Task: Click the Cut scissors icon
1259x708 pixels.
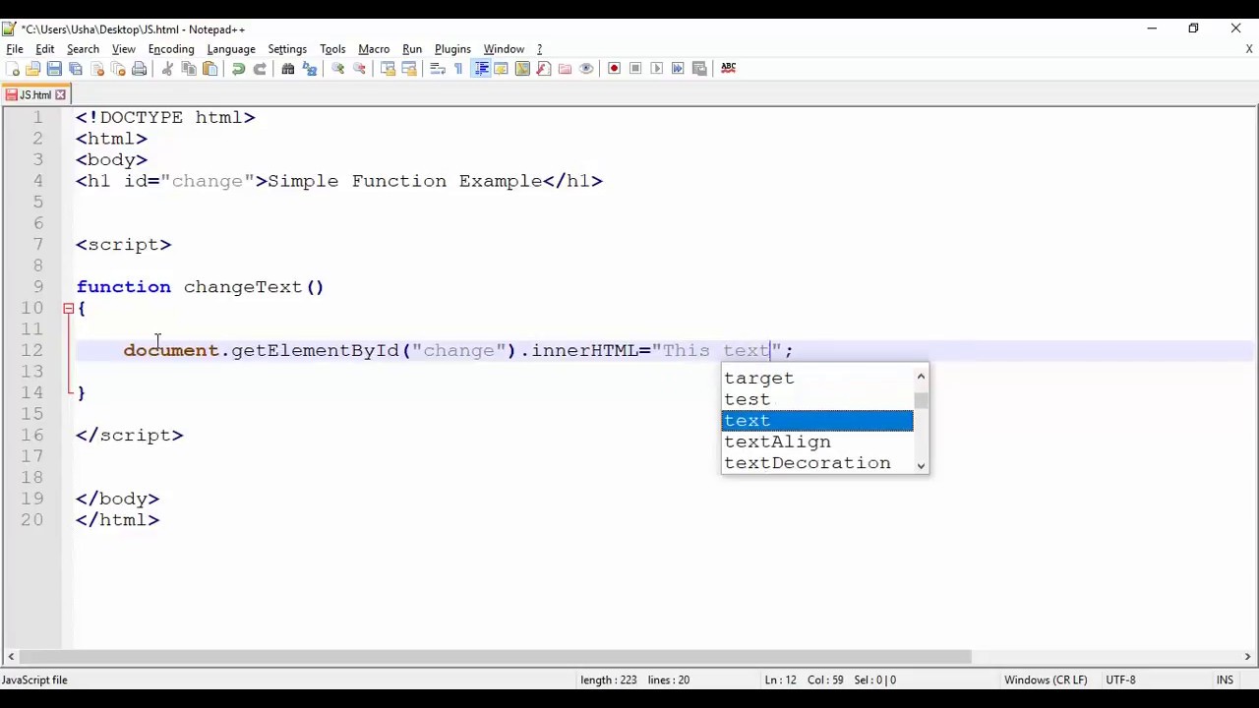Action: (167, 68)
